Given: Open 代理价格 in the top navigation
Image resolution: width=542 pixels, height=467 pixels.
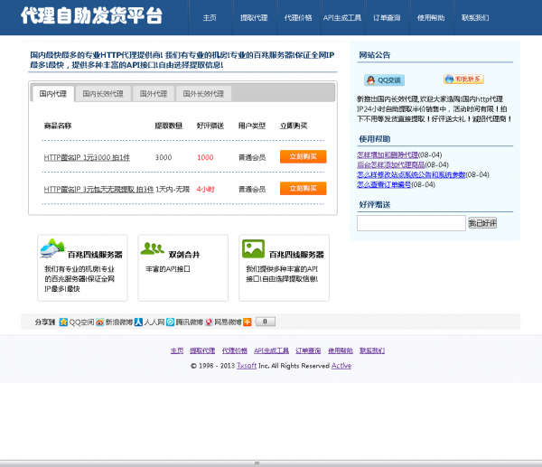Looking at the screenshot, I should coord(298,17).
